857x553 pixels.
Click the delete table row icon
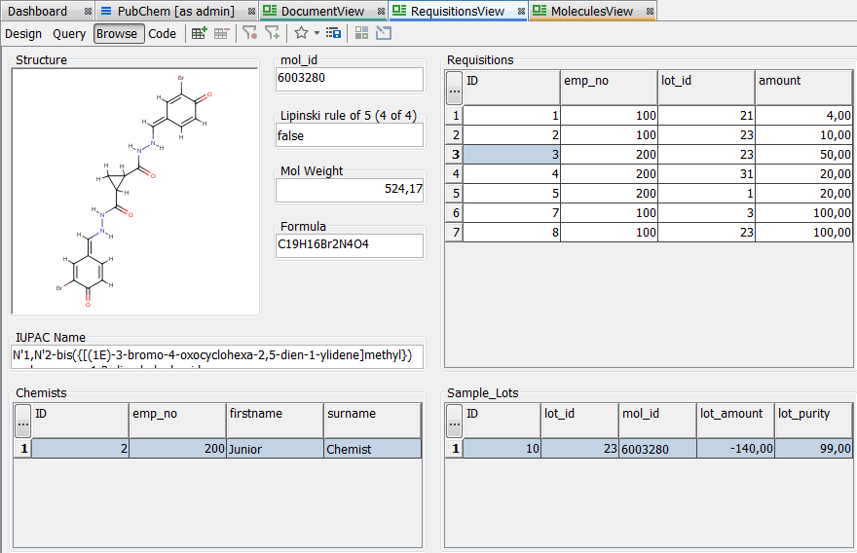(x=222, y=33)
